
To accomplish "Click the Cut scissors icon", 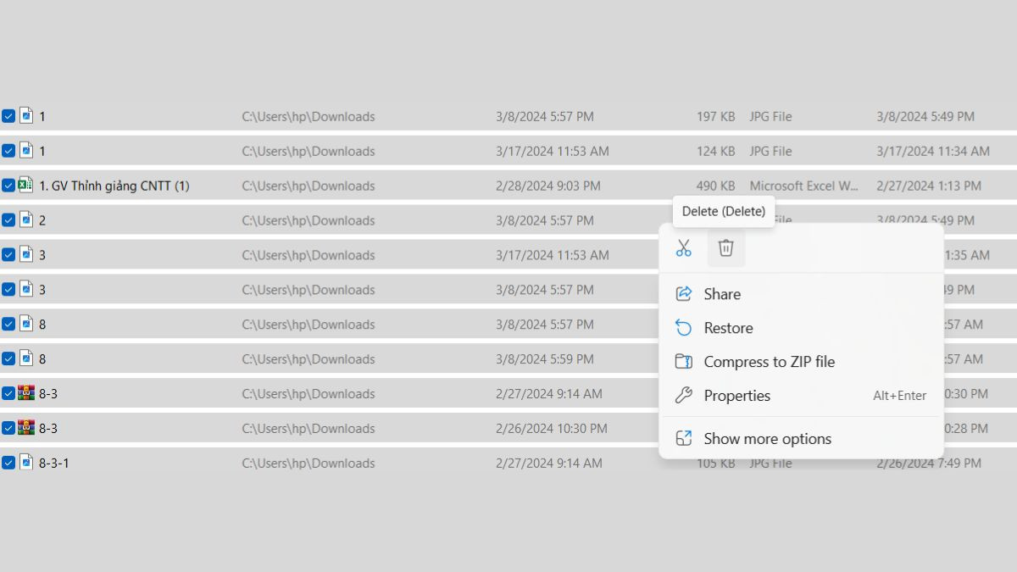I will pos(684,248).
